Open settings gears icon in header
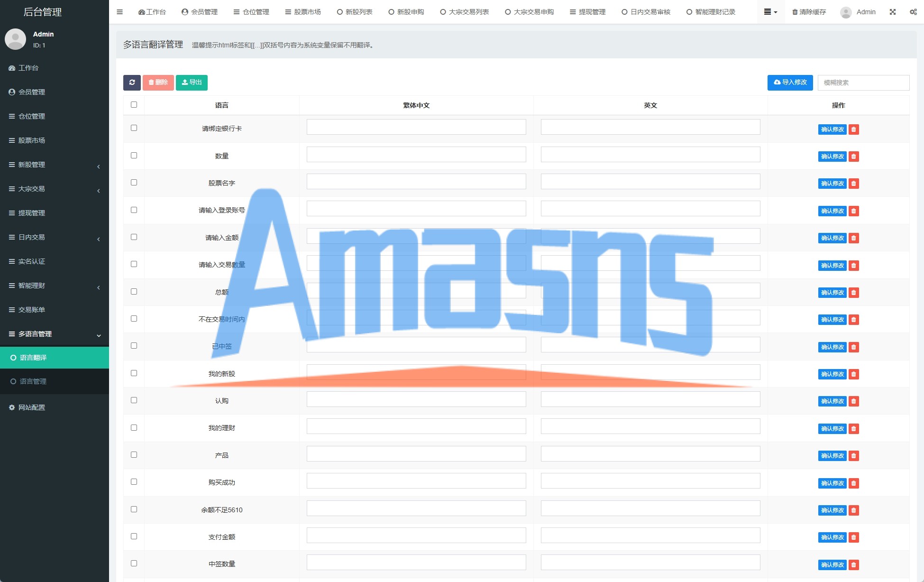The width and height of the screenshot is (924, 582). 913,12
